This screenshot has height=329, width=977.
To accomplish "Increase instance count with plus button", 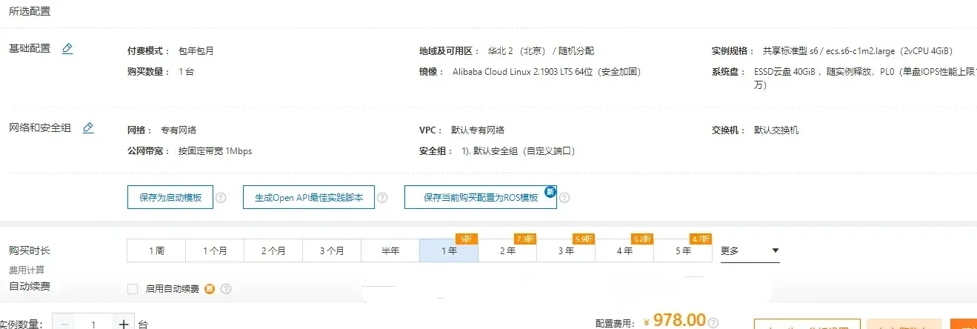I will click(x=124, y=325).
